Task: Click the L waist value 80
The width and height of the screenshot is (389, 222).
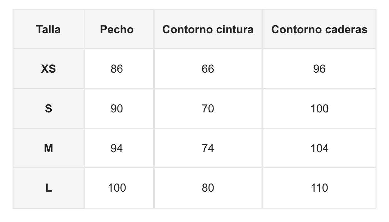Action: point(208,188)
